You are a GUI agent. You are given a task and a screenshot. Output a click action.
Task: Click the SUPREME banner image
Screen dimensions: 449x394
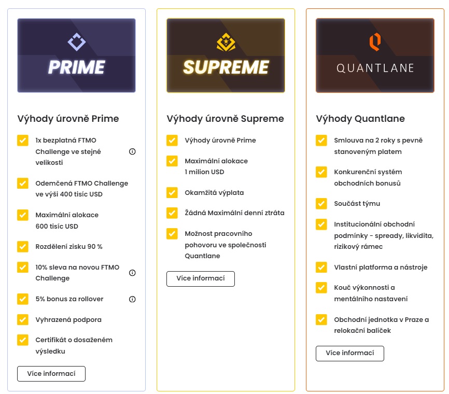[x=226, y=55]
